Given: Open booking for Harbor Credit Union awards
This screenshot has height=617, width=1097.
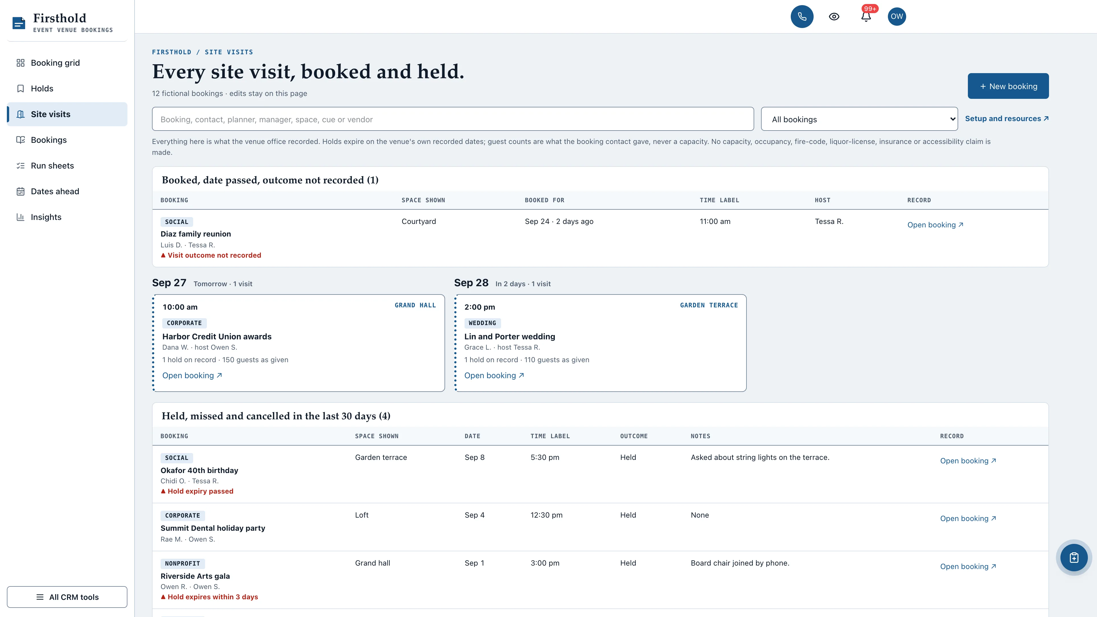Looking at the screenshot, I should (x=192, y=376).
